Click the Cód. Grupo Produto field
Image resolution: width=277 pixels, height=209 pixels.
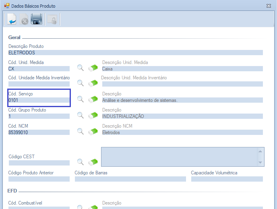39,116
